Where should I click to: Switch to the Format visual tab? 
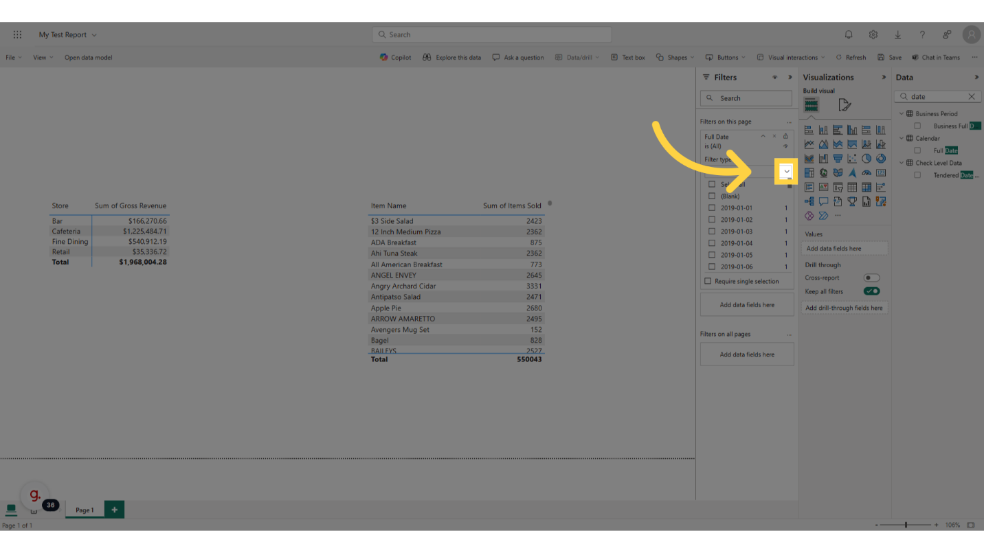click(845, 104)
